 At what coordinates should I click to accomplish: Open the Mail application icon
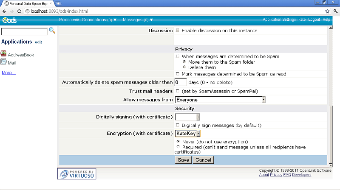point(4,62)
